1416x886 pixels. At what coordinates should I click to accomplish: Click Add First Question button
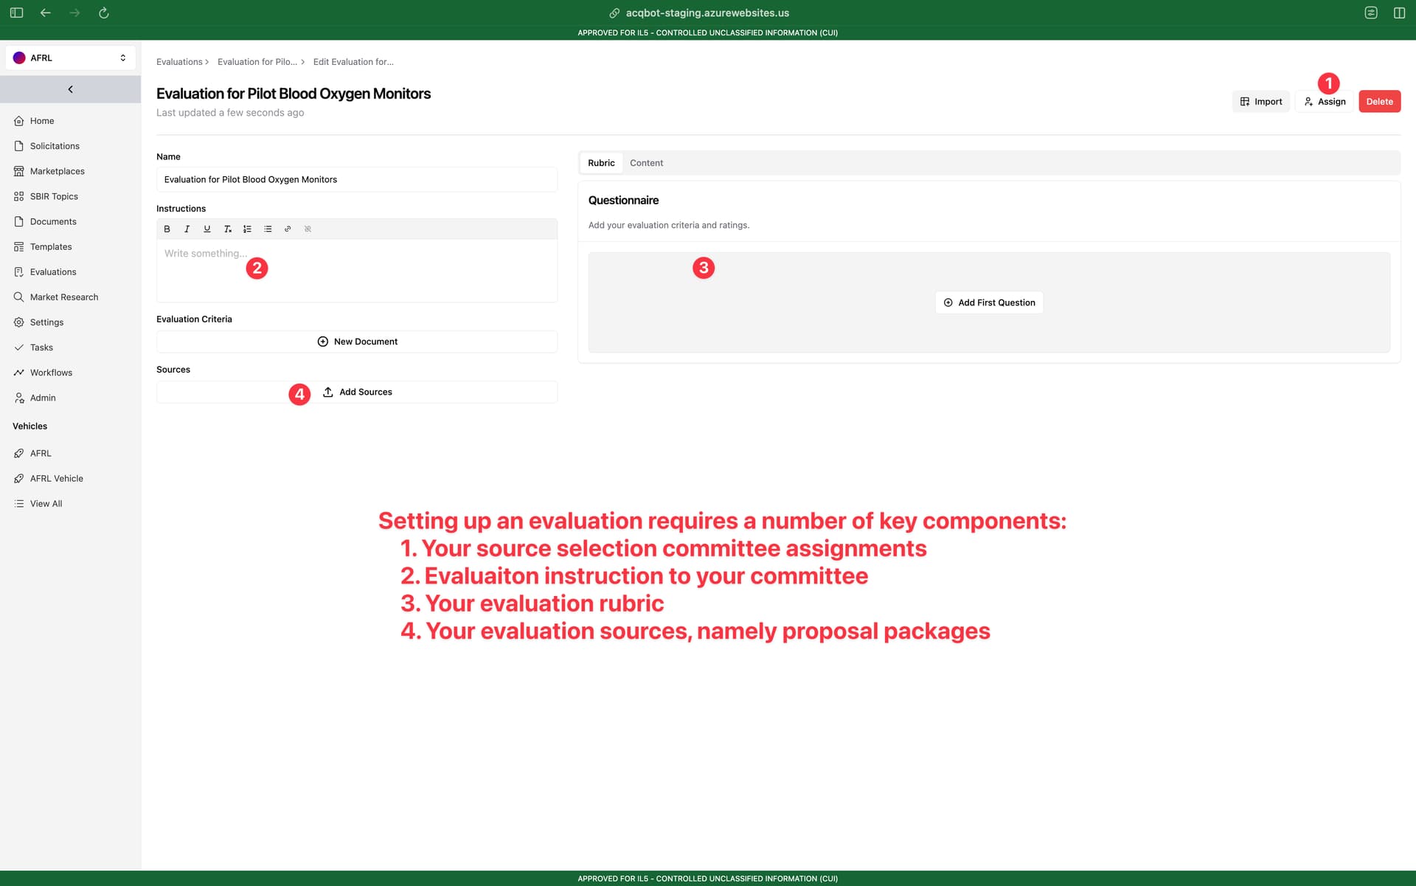(989, 302)
